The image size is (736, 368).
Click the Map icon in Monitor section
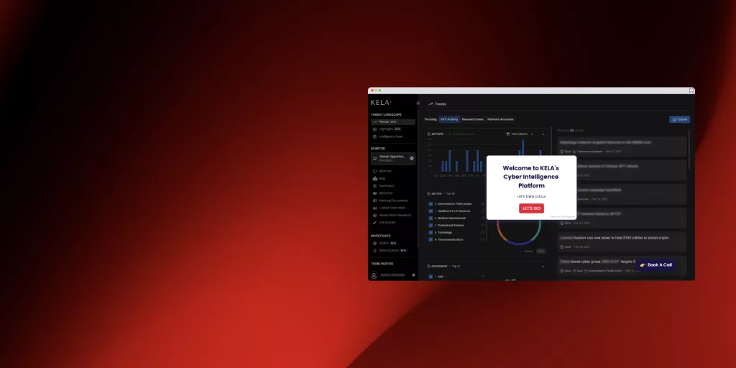click(x=374, y=178)
